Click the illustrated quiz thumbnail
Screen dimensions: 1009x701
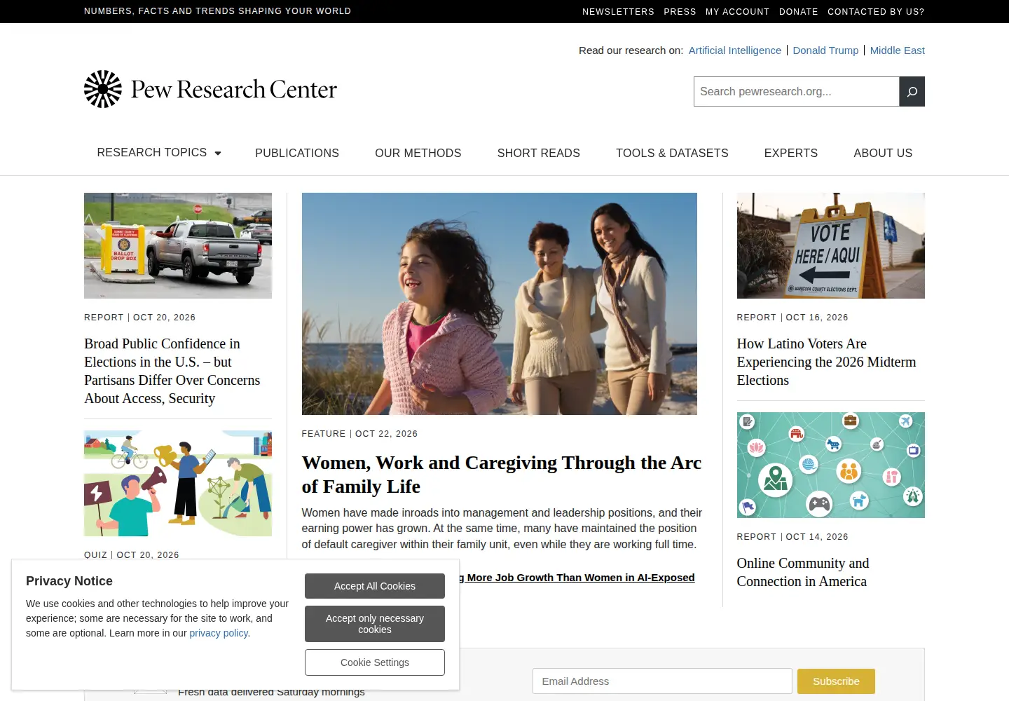(178, 483)
